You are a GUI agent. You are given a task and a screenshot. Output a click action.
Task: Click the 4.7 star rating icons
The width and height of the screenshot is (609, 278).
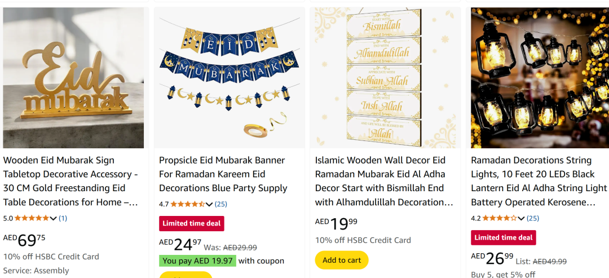pos(188,204)
